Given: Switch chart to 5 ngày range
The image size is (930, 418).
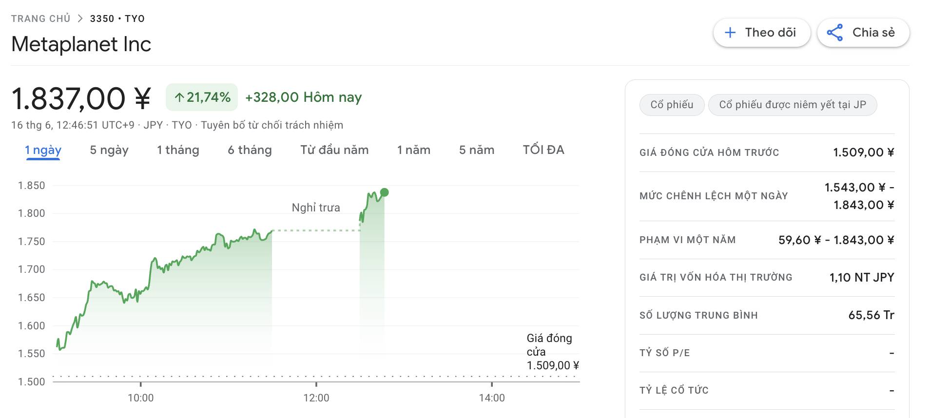Looking at the screenshot, I should point(109,150).
